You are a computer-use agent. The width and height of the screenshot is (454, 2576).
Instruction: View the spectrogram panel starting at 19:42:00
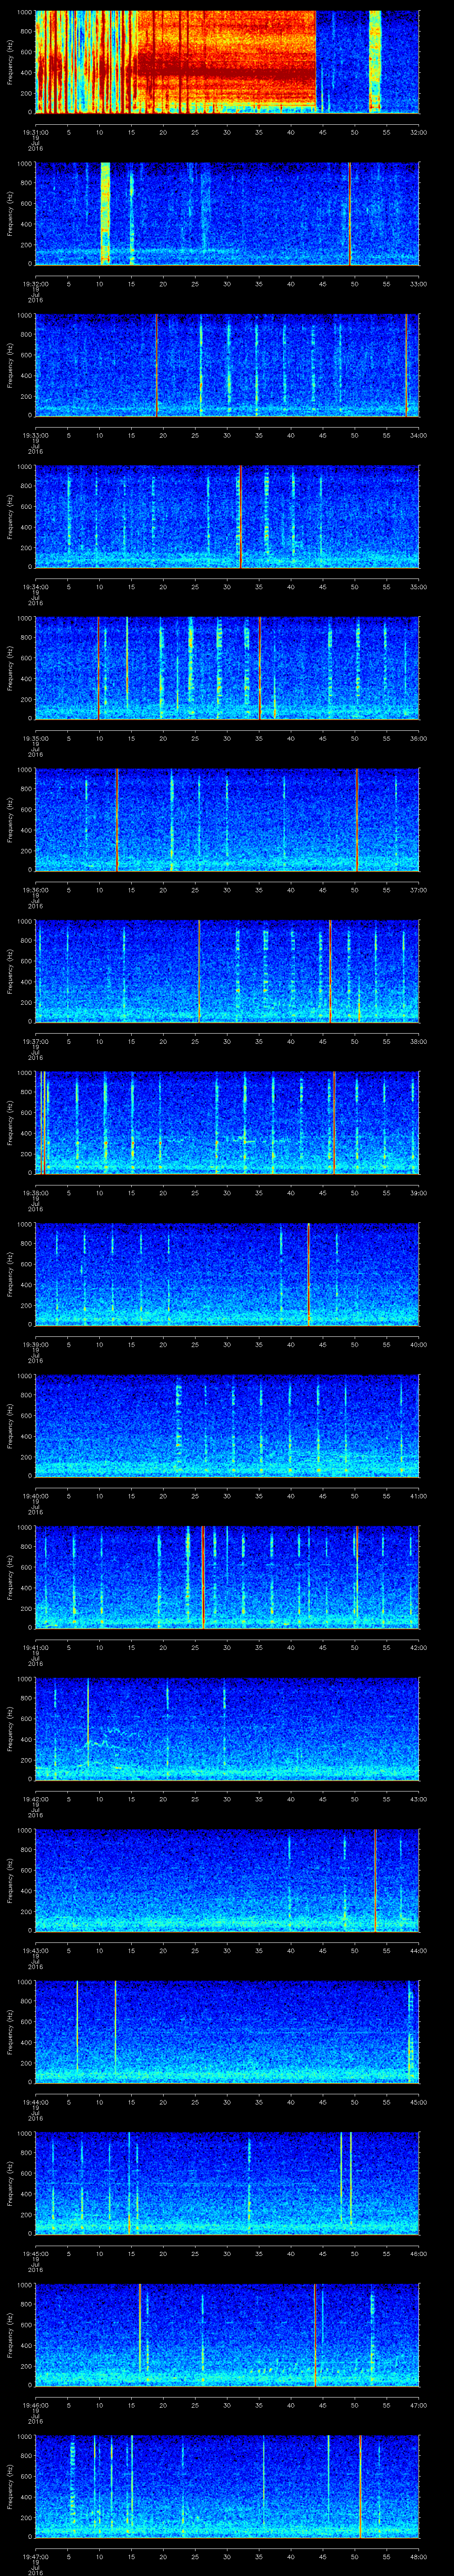[227, 1728]
